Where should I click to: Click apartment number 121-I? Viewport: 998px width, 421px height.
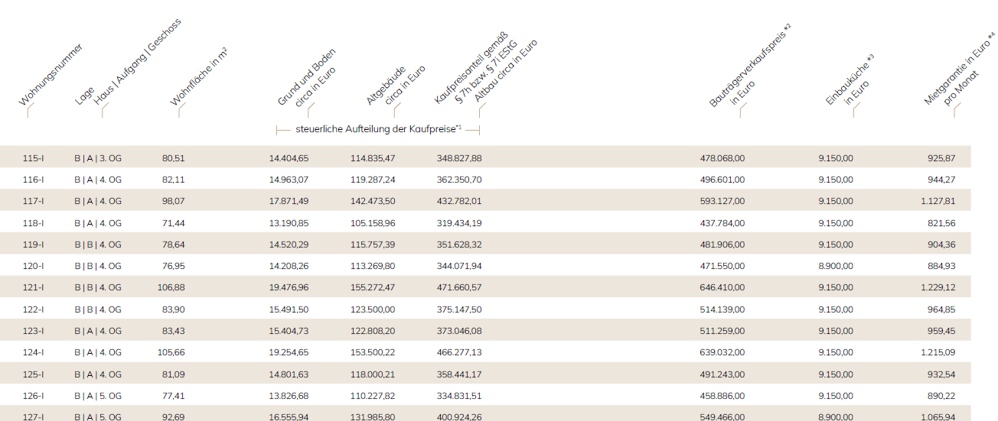[x=34, y=287]
